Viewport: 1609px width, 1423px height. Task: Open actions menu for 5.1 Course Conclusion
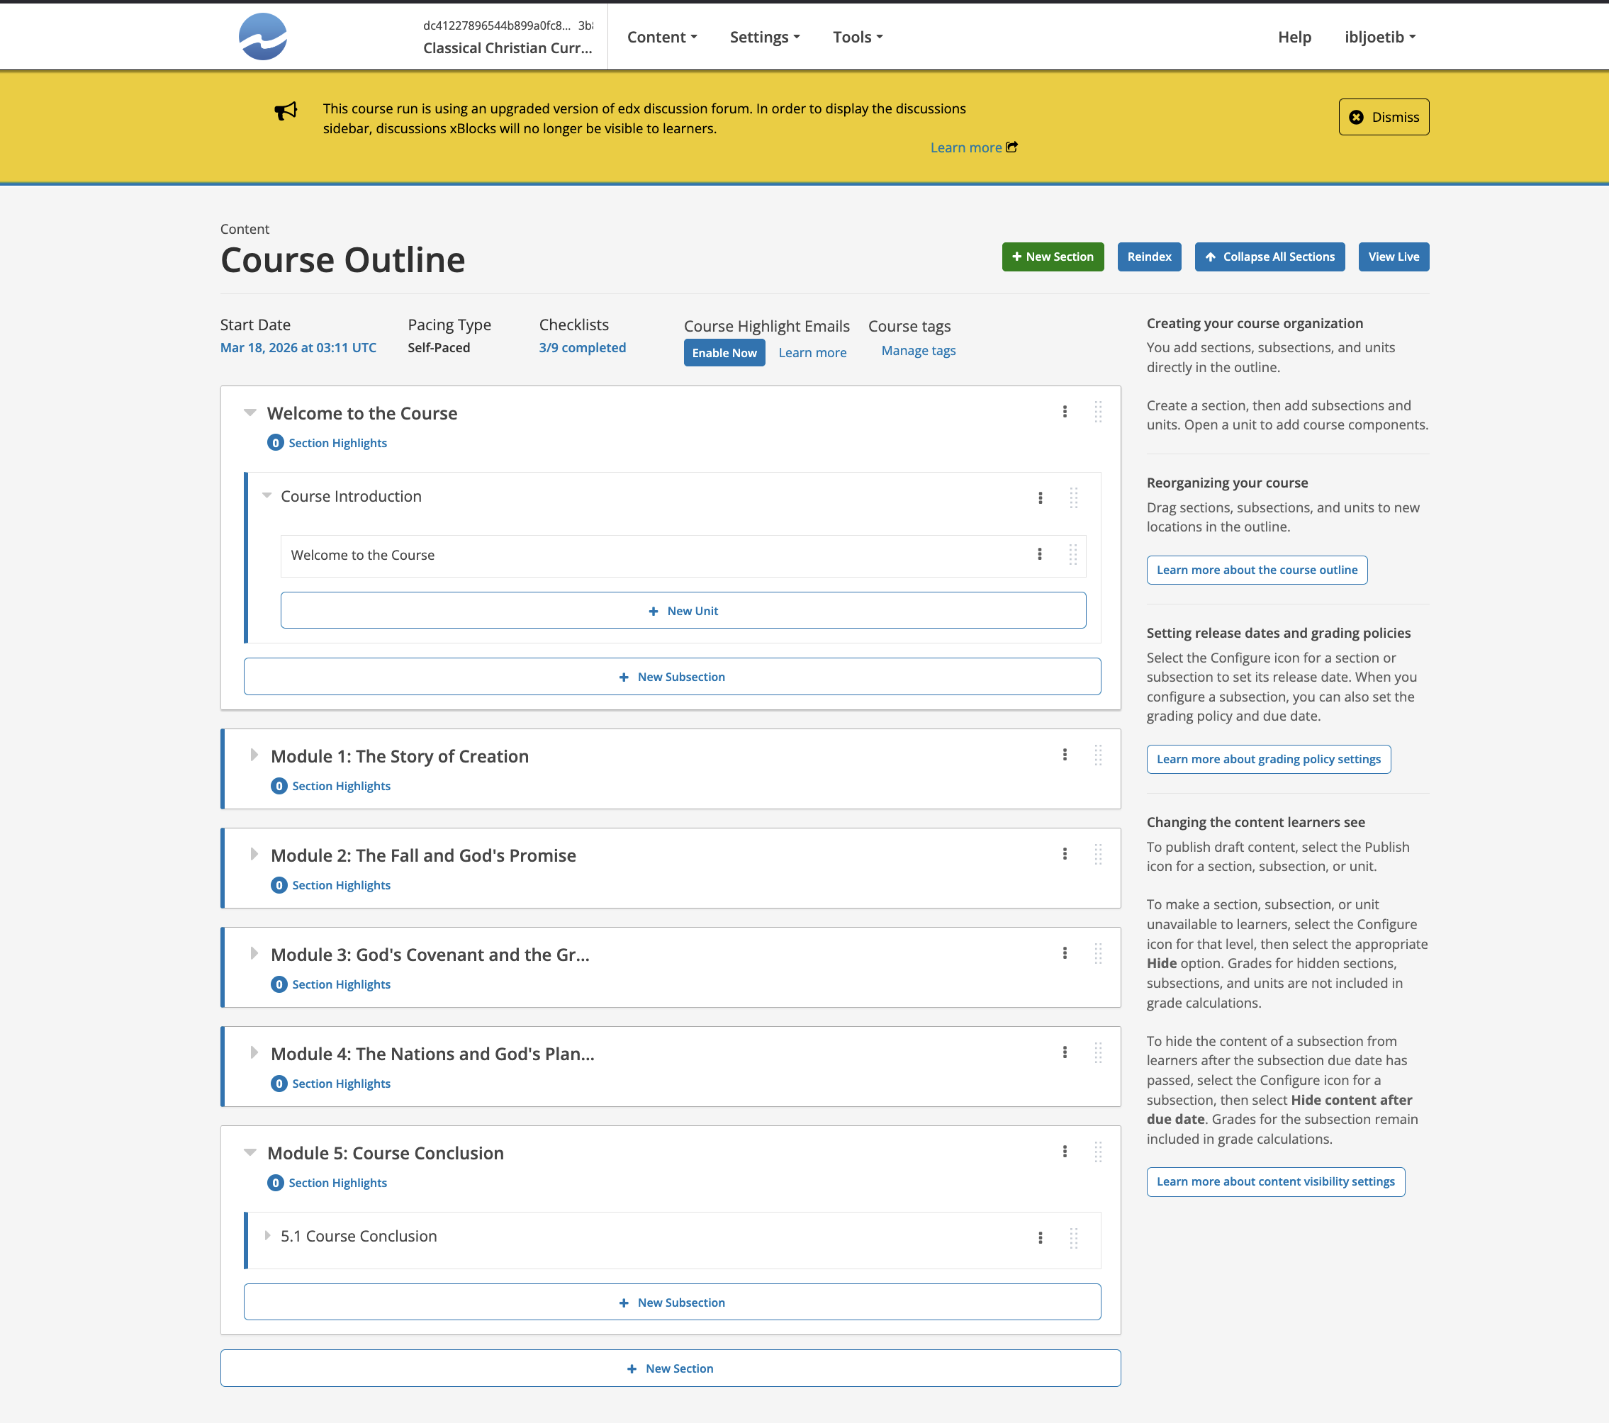1041,1237
